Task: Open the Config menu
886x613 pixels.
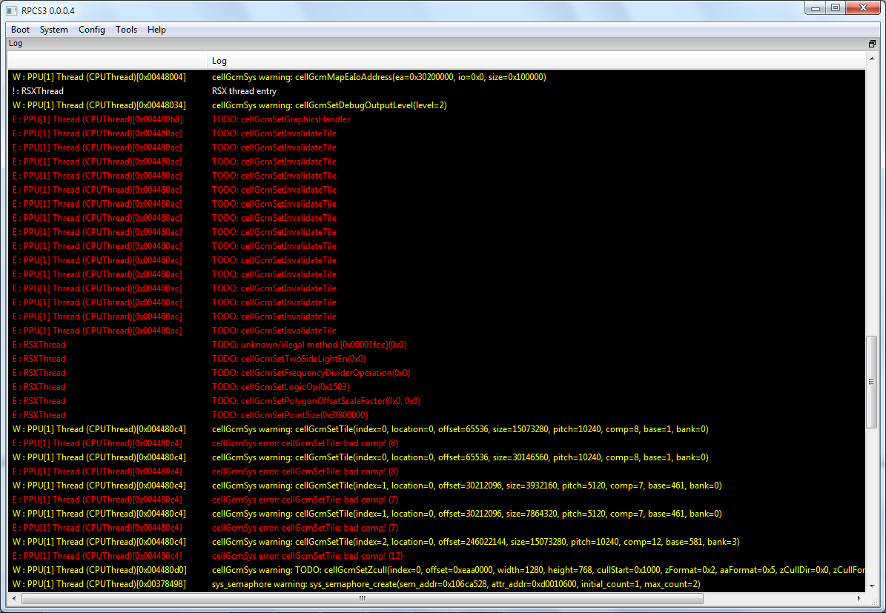Action: point(92,30)
